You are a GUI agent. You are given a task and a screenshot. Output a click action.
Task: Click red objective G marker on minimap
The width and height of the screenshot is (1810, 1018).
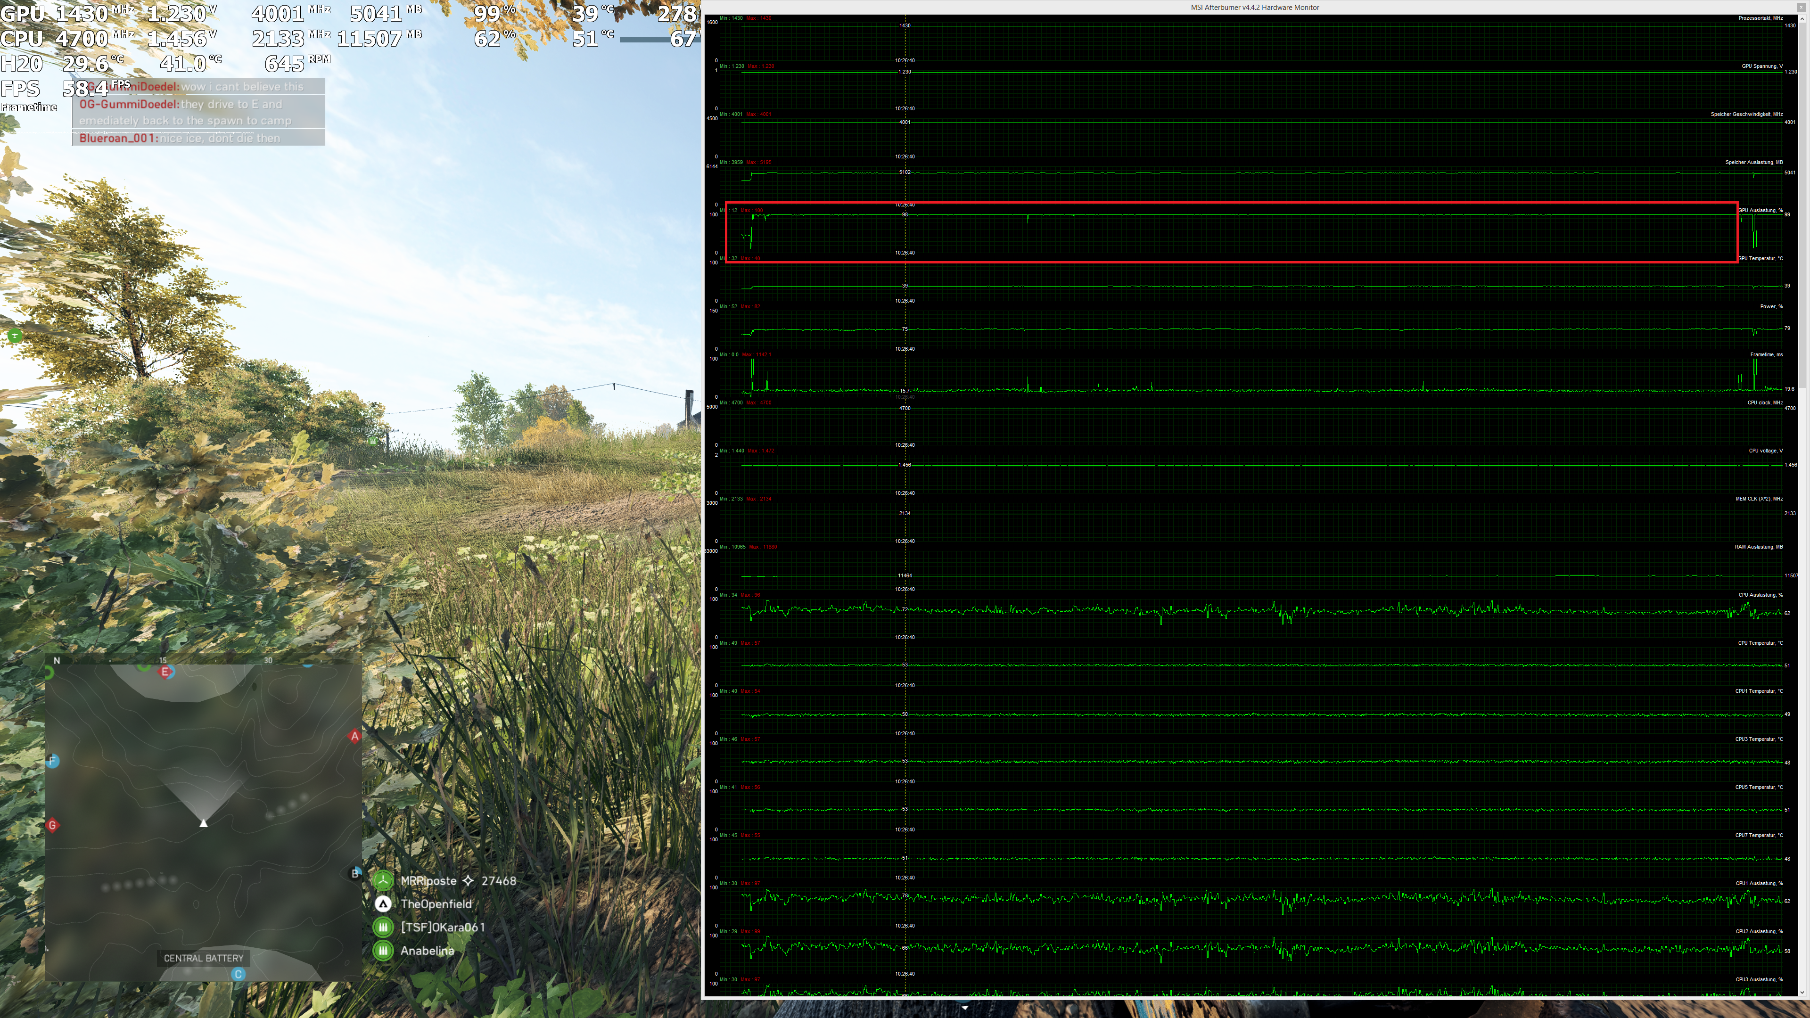click(x=52, y=825)
